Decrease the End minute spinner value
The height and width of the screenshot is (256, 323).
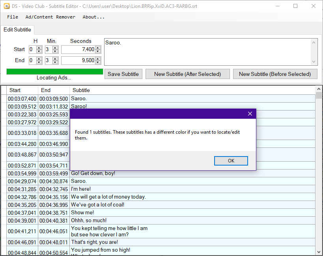tap(55, 63)
